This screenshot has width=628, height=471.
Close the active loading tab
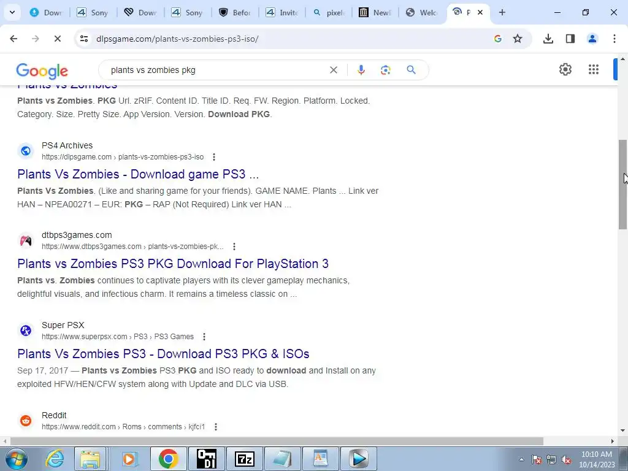click(480, 12)
